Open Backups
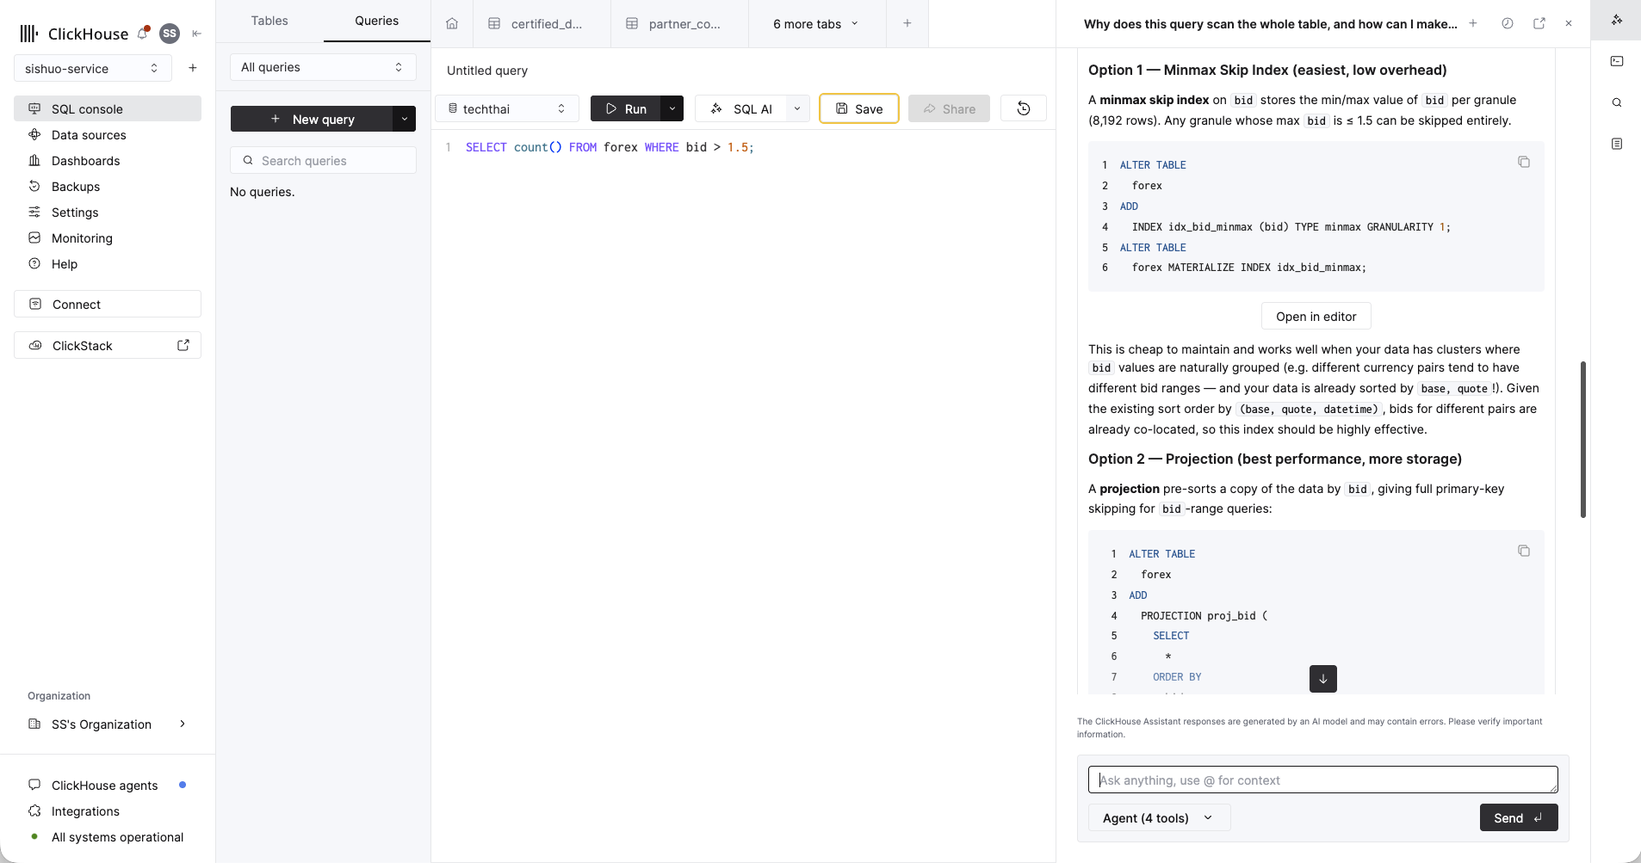Screen dimensions: 1641x863 [108, 186]
